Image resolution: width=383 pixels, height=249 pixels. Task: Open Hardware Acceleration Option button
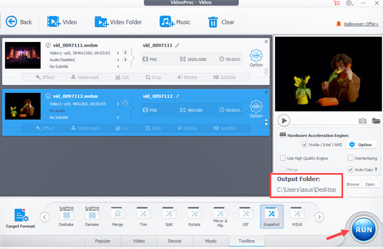(361, 144)
